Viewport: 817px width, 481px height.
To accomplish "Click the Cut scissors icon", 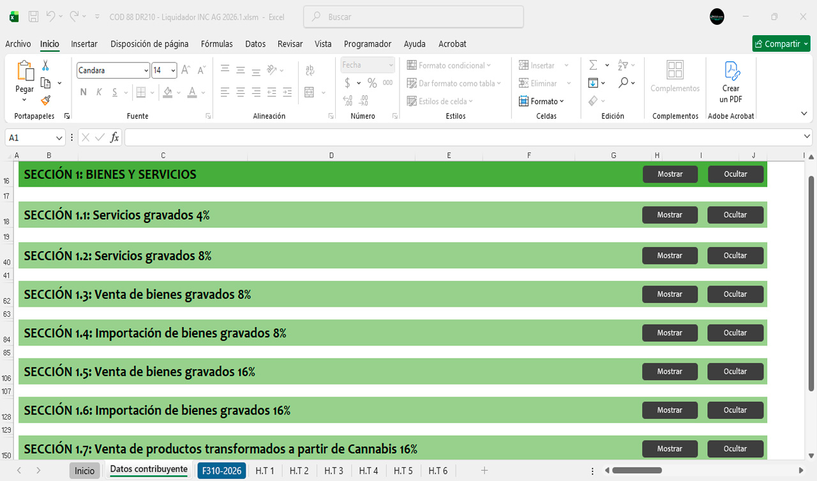I will click(45, 65).
